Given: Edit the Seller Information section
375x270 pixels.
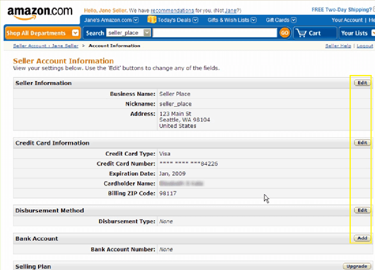Looking at the screenshot, I should [x=362, y=83].
